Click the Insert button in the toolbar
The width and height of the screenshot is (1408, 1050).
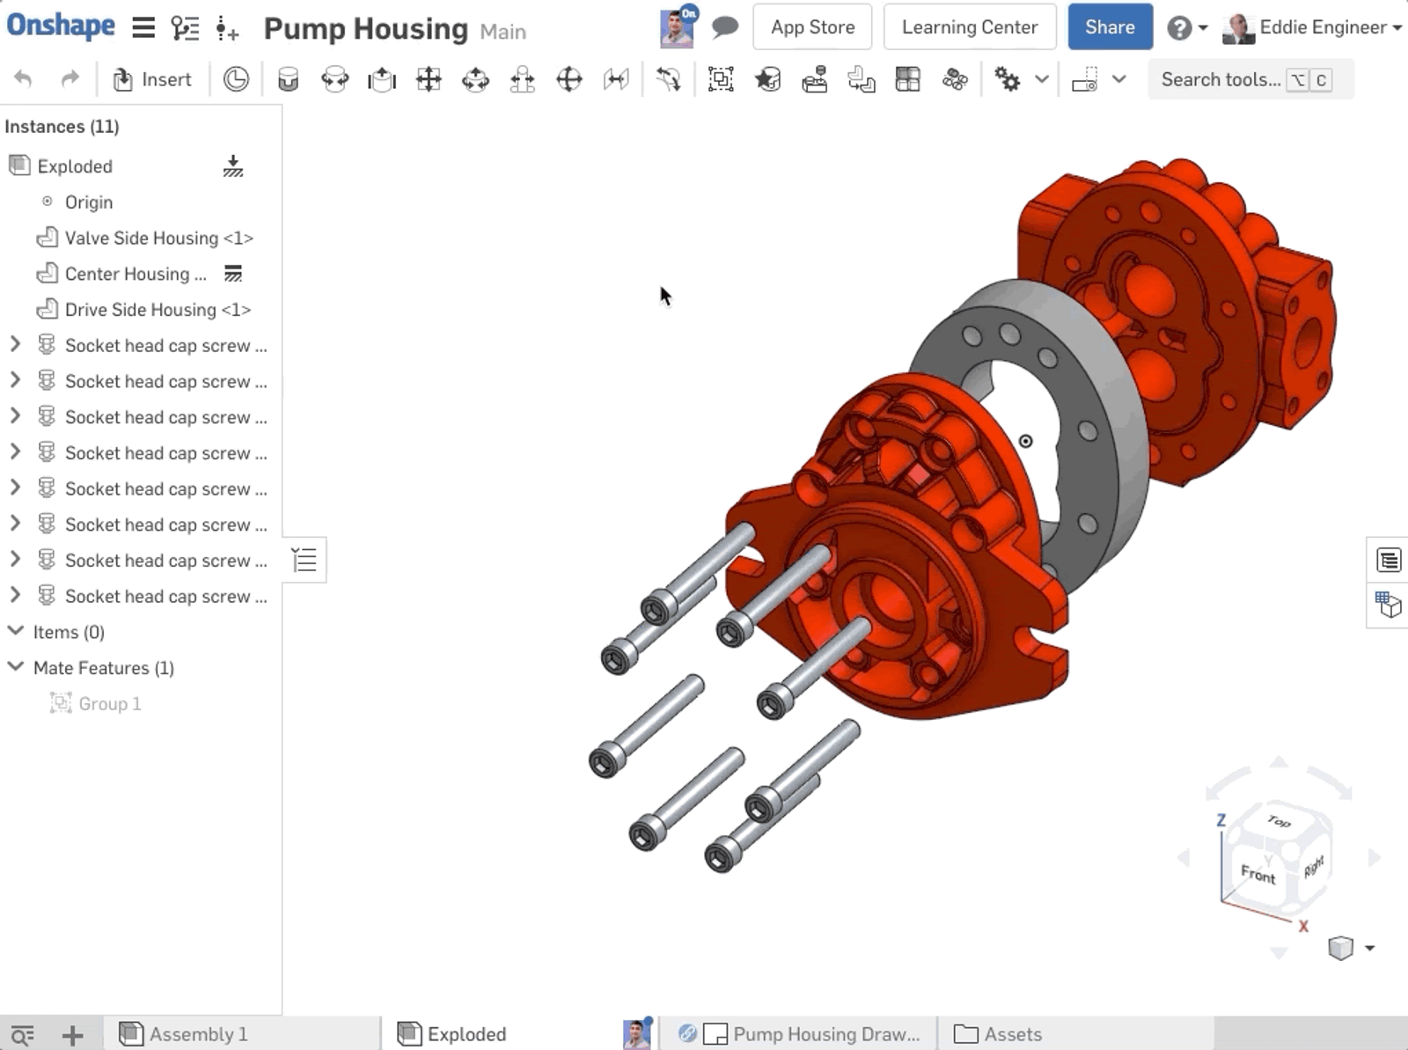(x=152, y=80)
